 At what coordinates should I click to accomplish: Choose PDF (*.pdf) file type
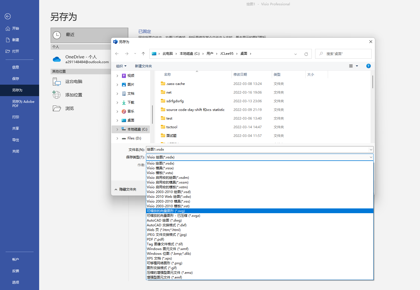tap(260, 239)
